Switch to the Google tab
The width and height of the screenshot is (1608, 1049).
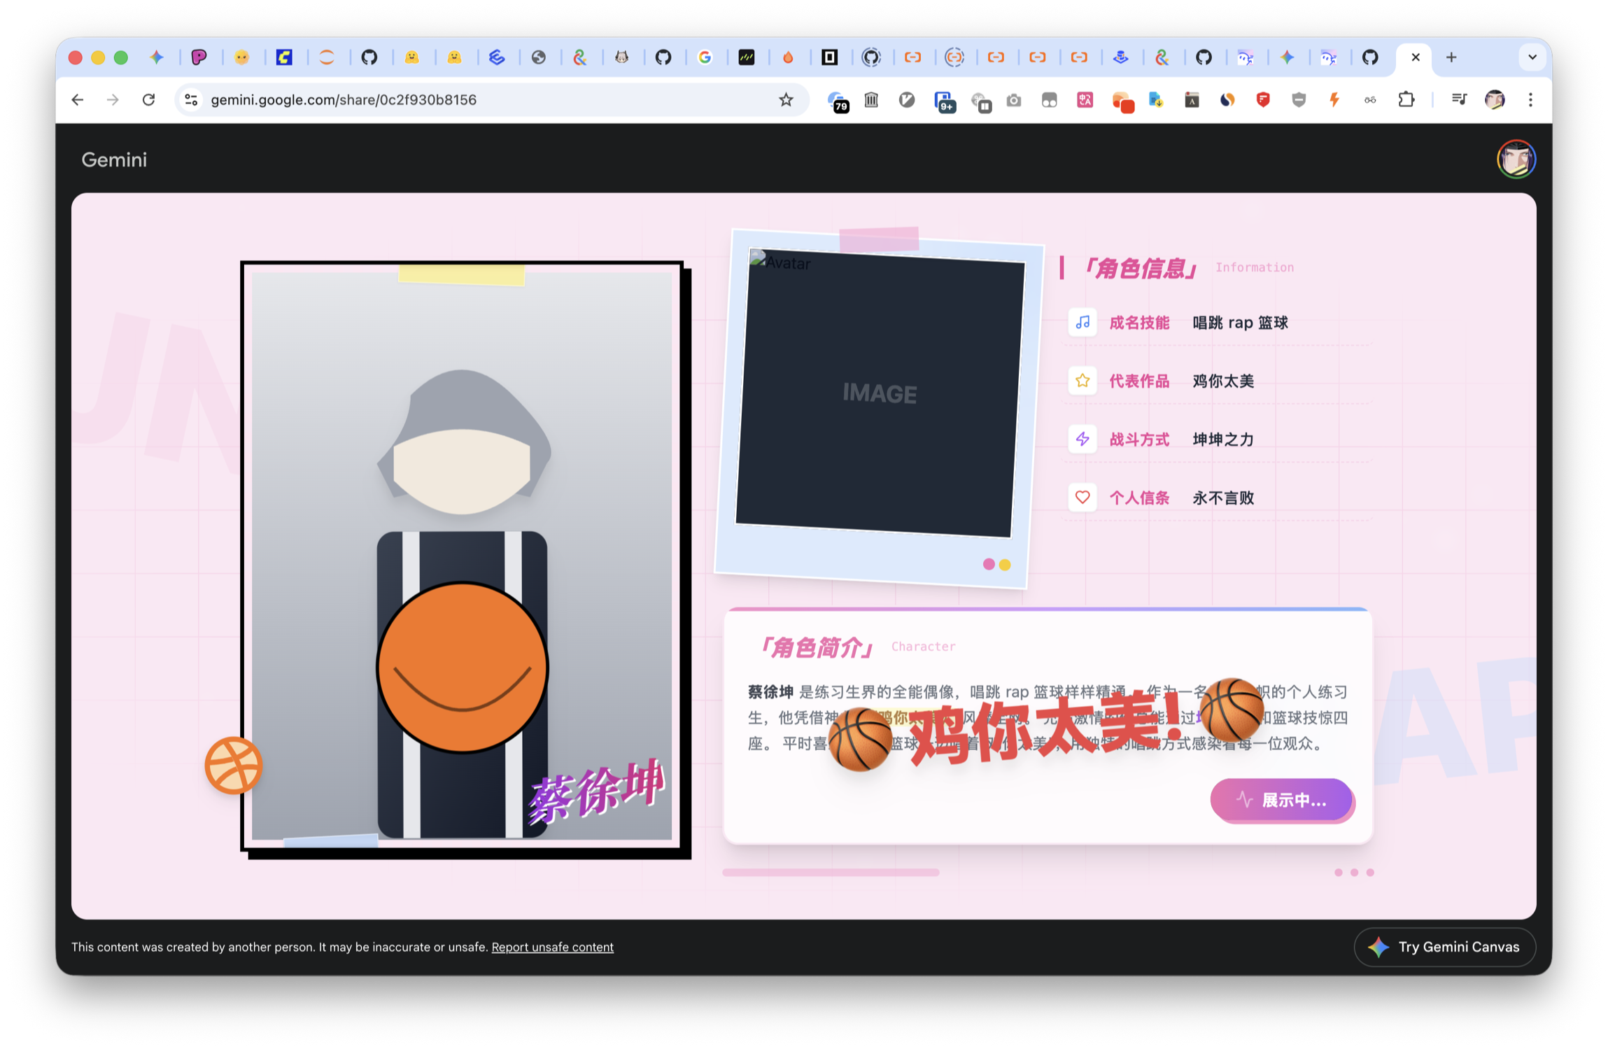coord(705,57)
